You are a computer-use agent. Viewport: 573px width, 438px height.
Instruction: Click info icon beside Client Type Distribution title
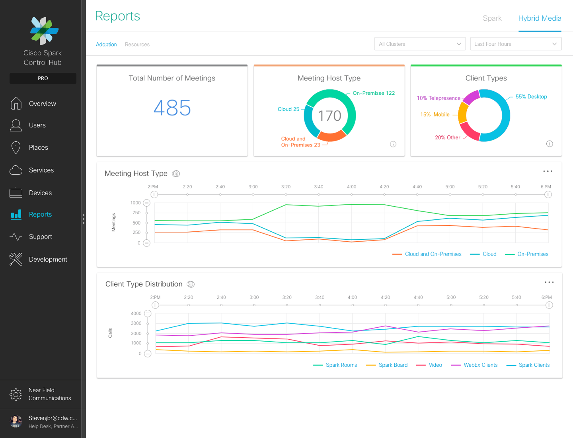191,284
